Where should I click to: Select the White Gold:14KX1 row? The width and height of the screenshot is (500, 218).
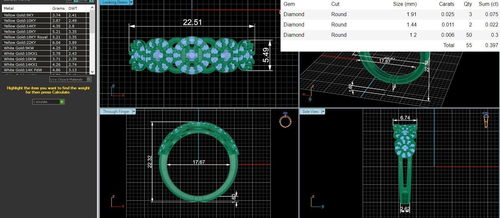(x=46, y=64)
